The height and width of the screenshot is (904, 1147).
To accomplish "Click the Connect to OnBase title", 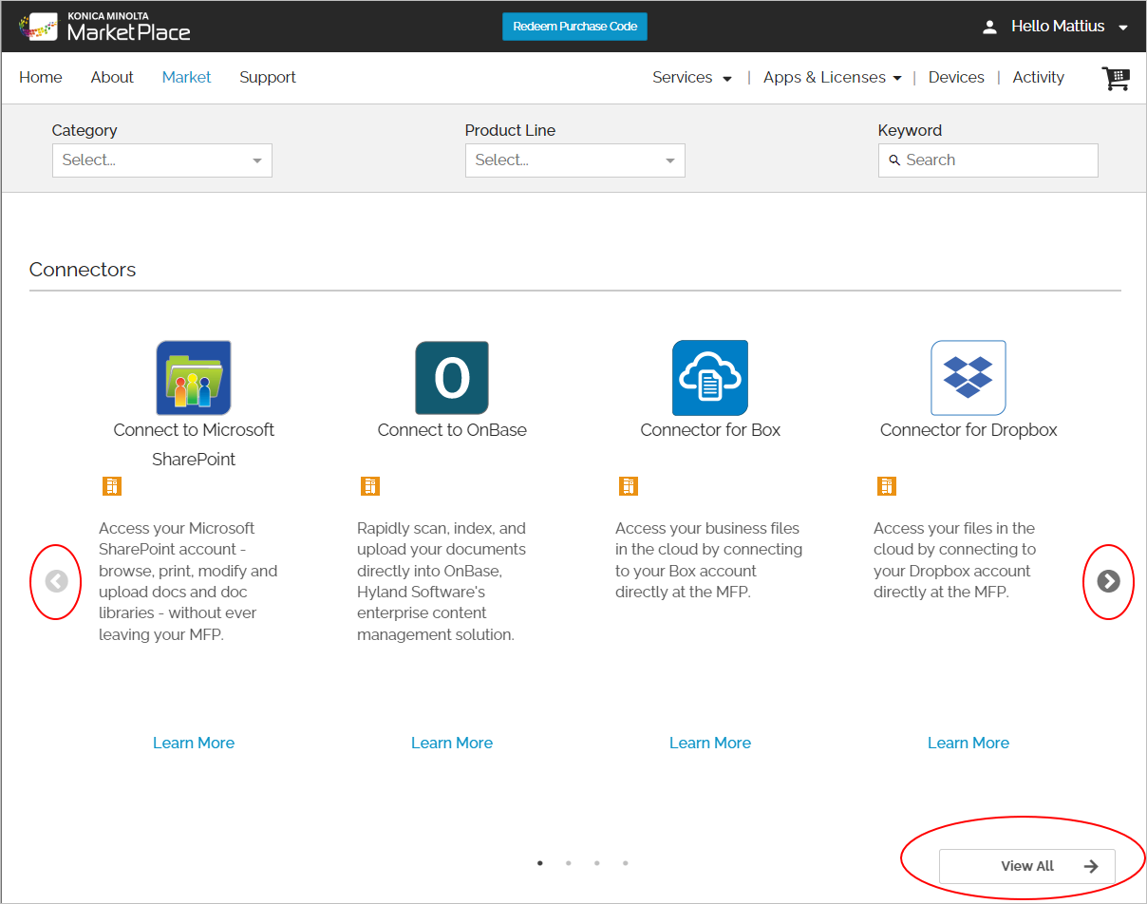I will [x=452, y=430].
